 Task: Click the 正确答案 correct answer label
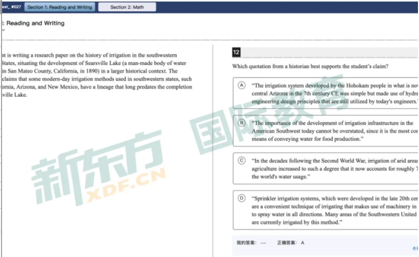(287, 243)
